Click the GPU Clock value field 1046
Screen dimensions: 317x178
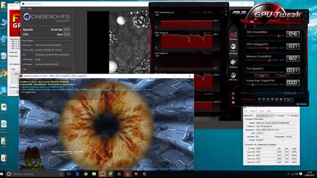pyautogui.click(x=293, y=34)
